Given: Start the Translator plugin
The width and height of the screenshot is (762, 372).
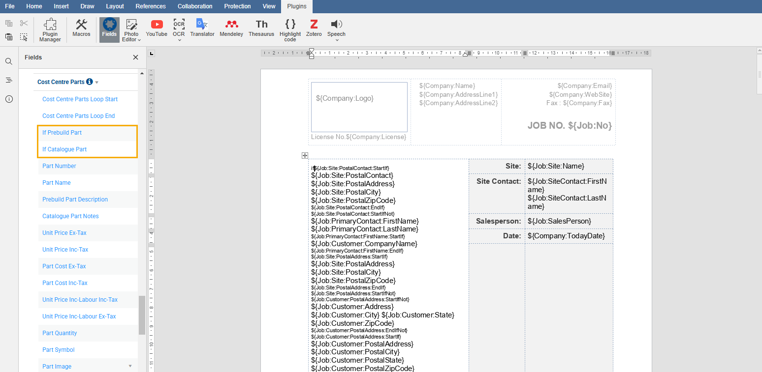Looking at the screenshot, I should (x=202, y=28).
